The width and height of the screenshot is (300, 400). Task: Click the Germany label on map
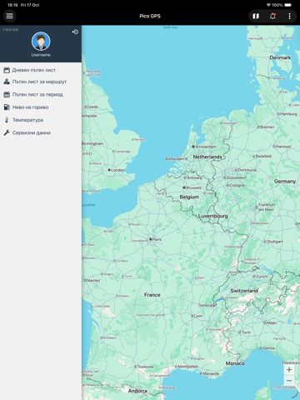click(x=285, y=181)
